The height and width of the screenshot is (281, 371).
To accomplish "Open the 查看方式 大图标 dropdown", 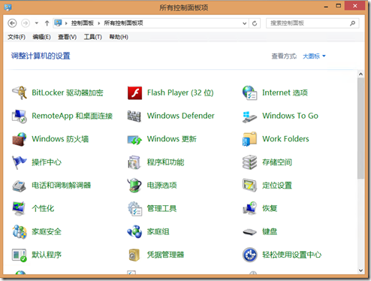I will pos(314,56).
